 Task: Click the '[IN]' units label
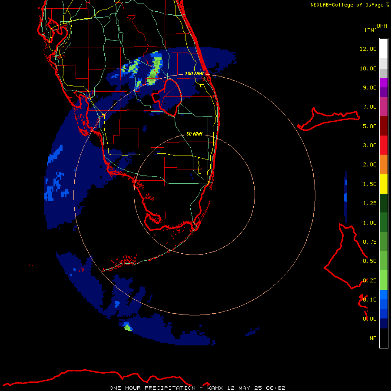click(371, 30)
